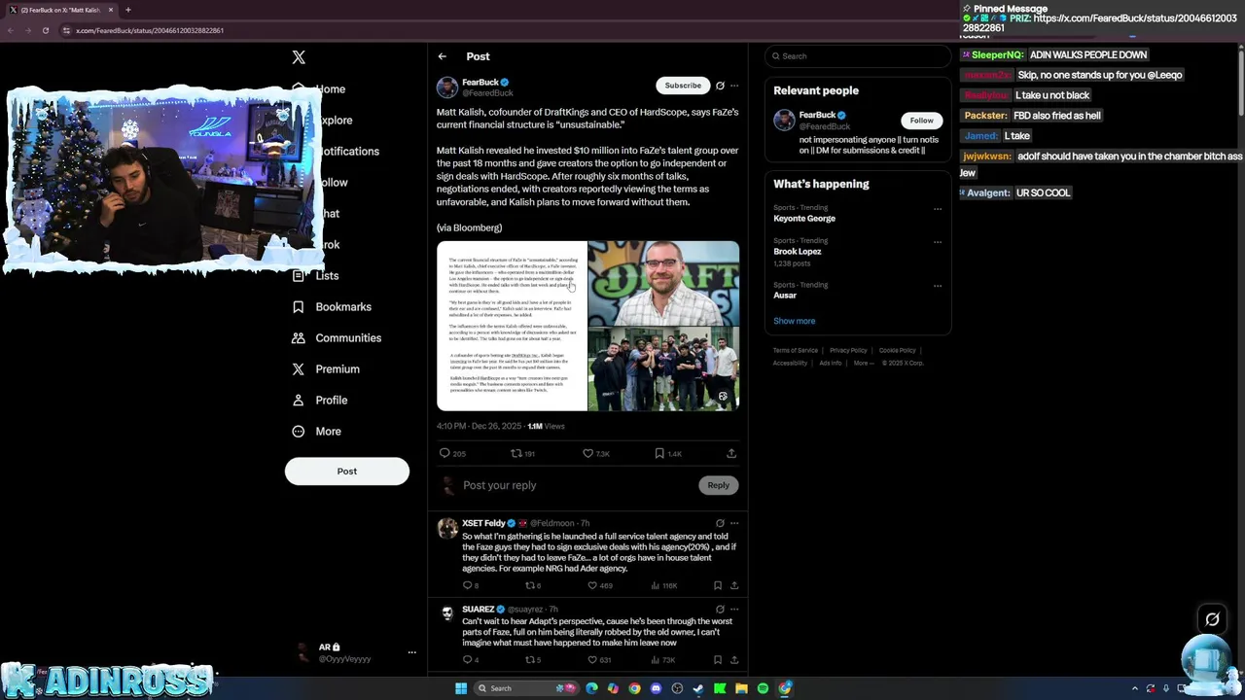Like the FearBuck post with 7.3K likes

pyautogui.click(x=587, y=453)
